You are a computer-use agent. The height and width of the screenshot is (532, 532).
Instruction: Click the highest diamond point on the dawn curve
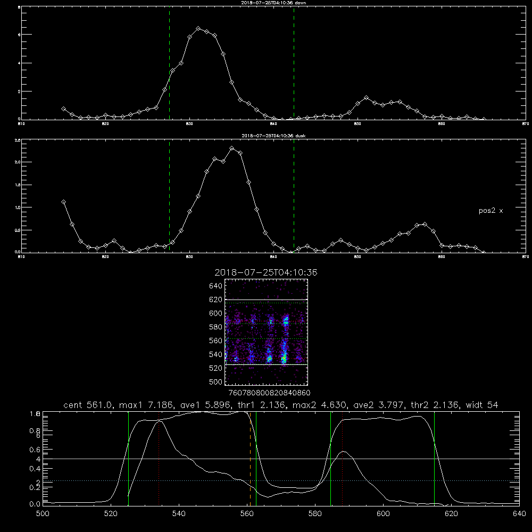click(x=198, y=29)
